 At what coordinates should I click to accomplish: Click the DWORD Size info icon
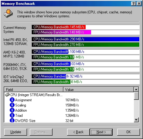click(x=12, y=120)
